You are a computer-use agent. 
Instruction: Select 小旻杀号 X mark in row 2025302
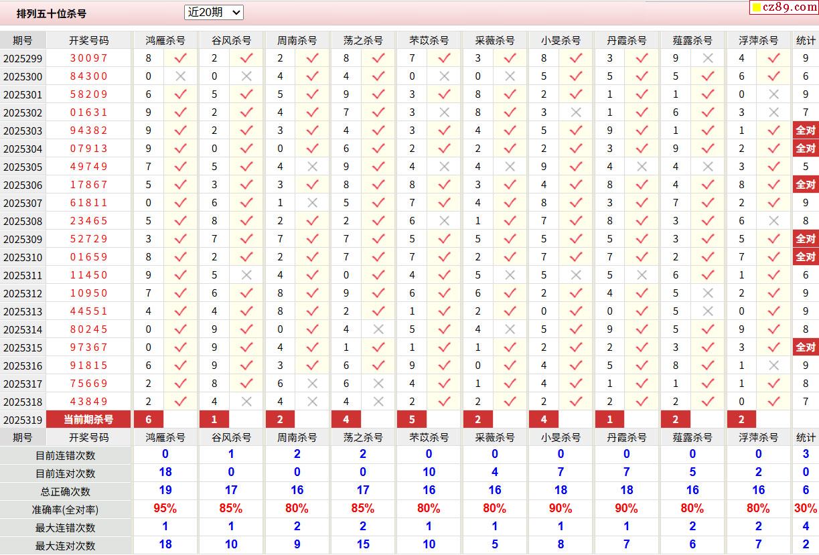tap(576, 112)
